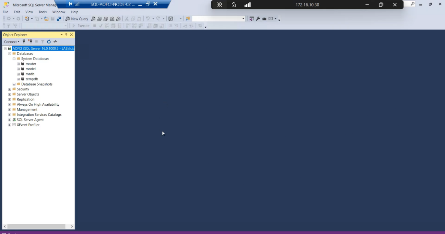
Task: Click the session bar pin icon
Action: click(x=71, y=4)
